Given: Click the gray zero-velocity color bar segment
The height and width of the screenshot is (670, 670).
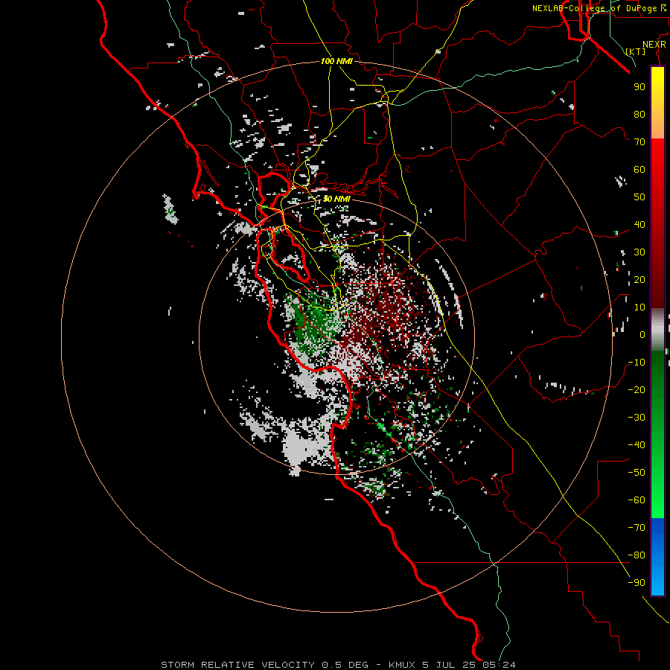Looking at the screenshot, I should pyautogui.click(x=657, y=329).
